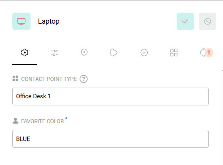Click the FAVORITE COLOR label
The width and height of the screenshot is (223, 165).
pos(42,121)
